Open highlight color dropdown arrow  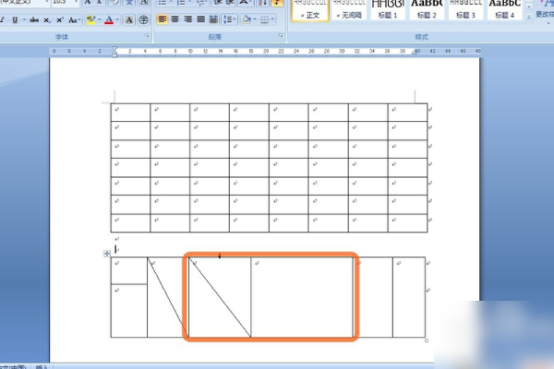point(100,20)
